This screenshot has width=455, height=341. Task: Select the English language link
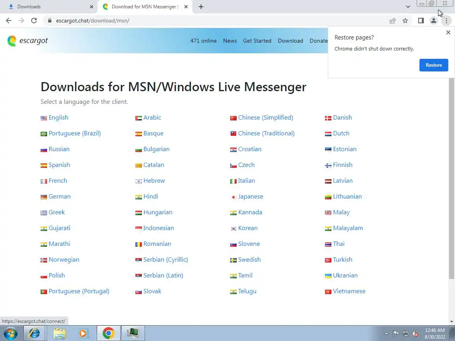point(58,118)
